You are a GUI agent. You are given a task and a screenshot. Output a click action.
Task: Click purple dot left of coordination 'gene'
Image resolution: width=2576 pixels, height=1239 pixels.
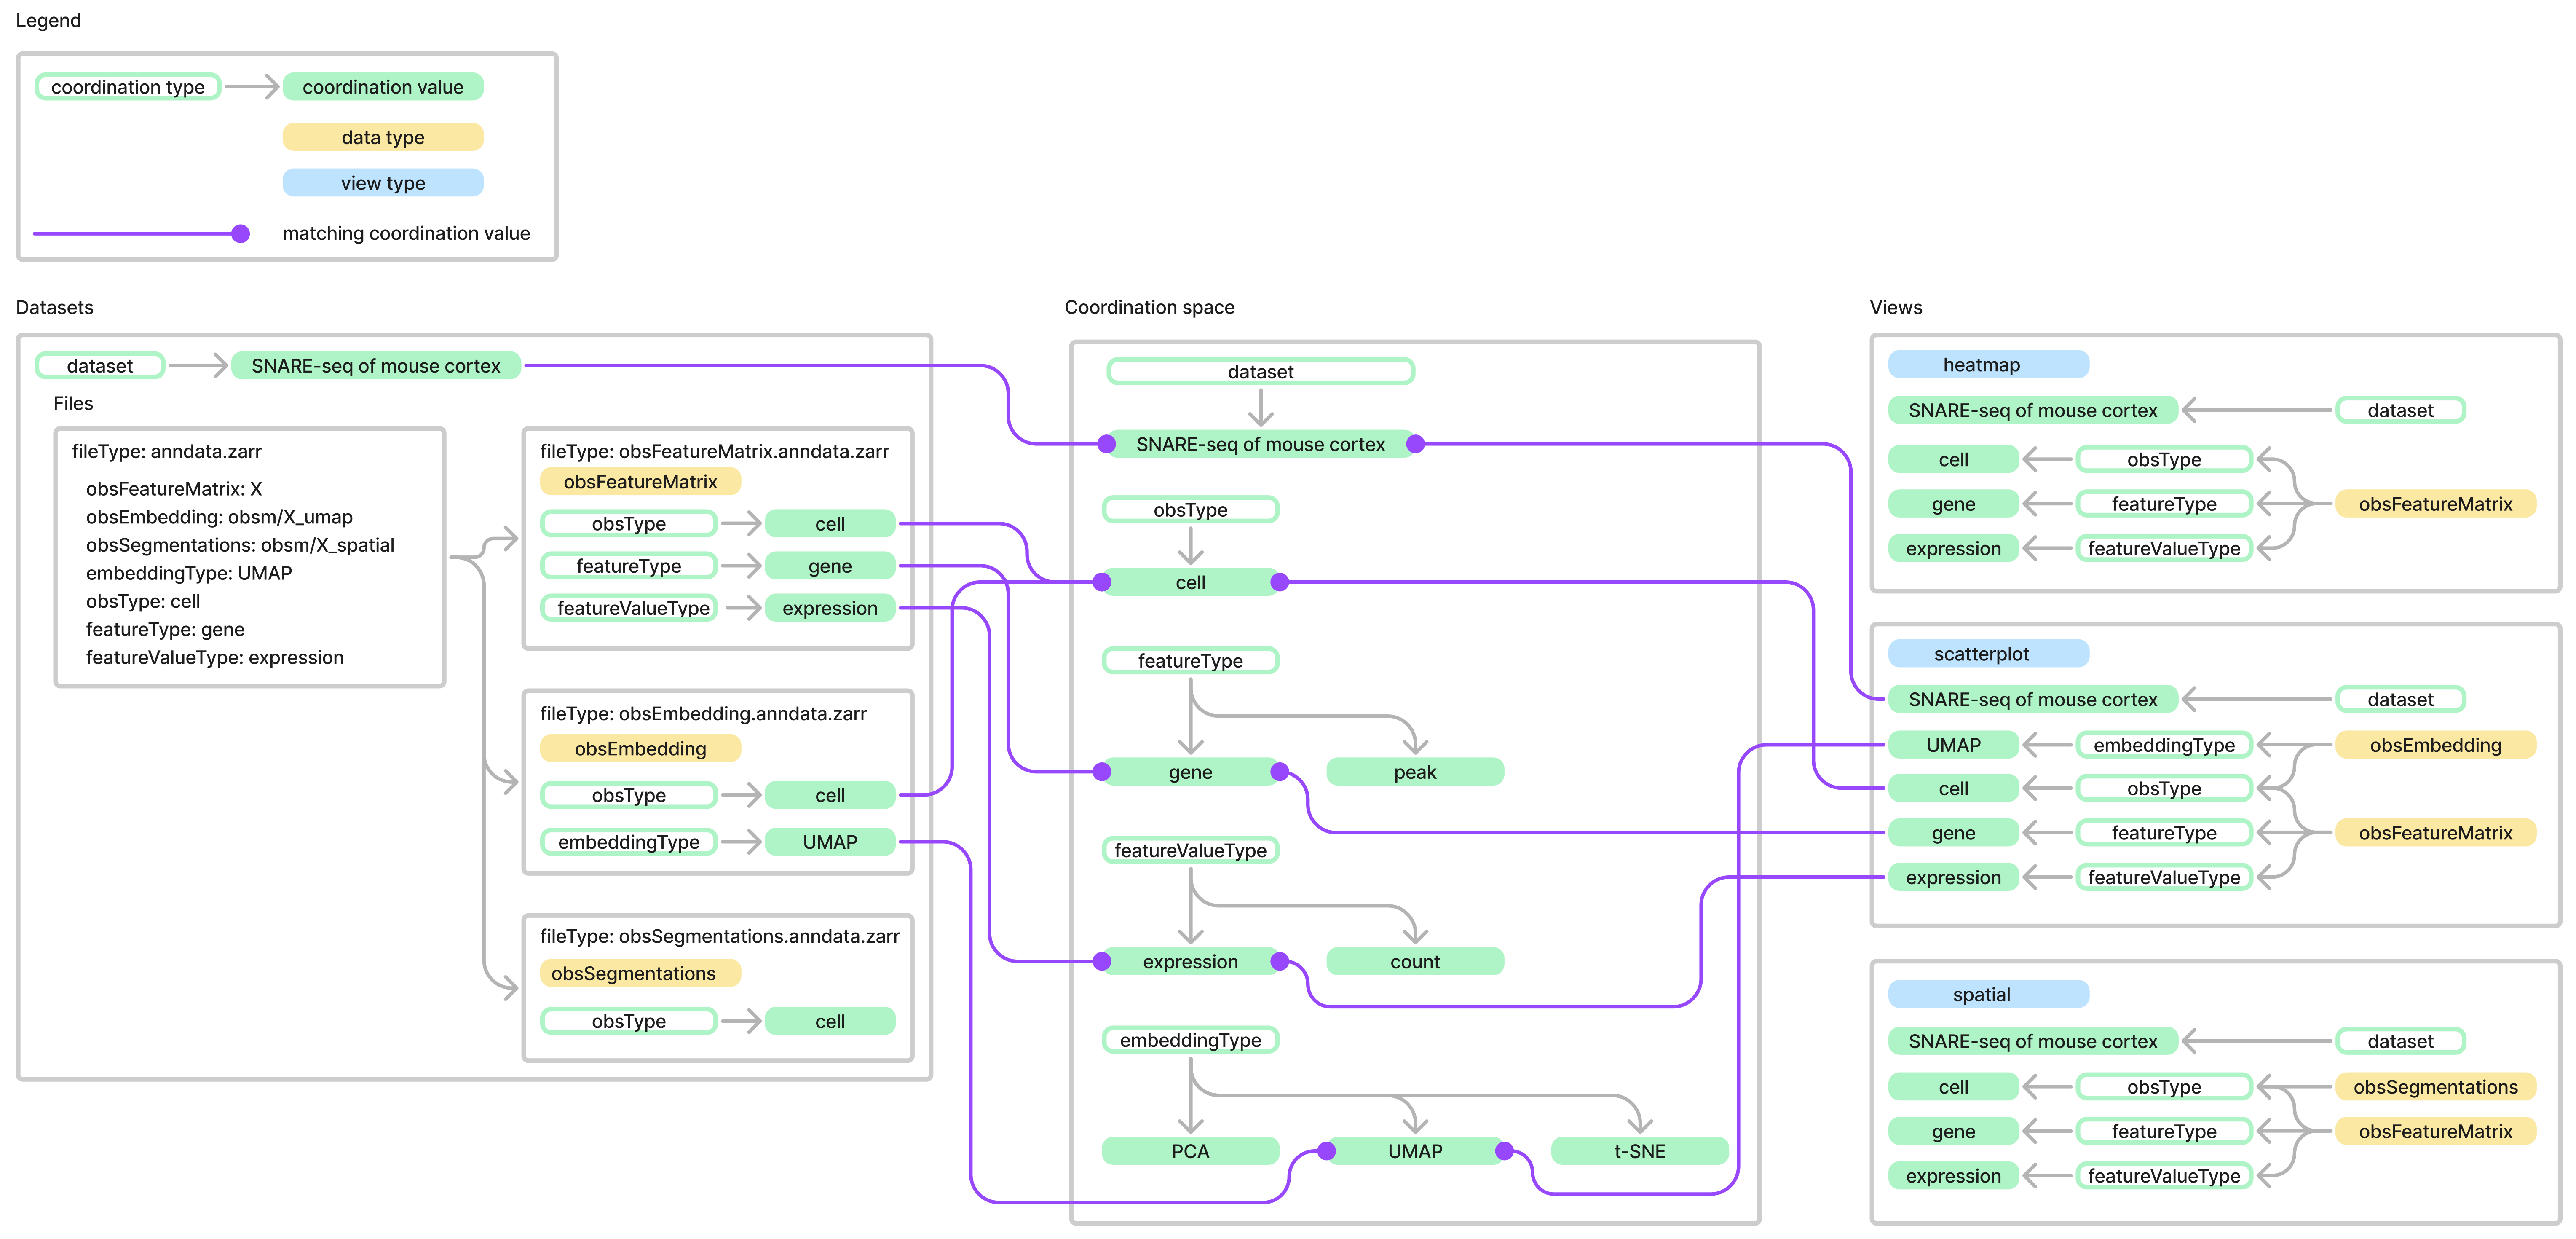click(1102, 772)
